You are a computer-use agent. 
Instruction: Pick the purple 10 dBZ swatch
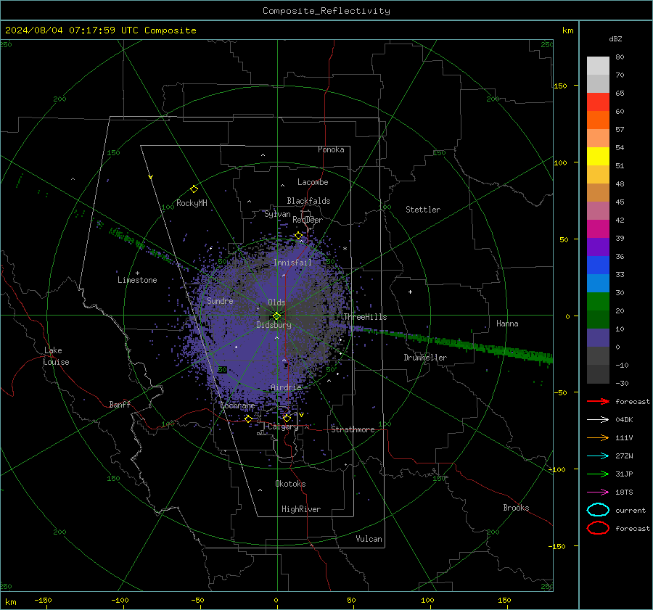(x=598, y=337)
